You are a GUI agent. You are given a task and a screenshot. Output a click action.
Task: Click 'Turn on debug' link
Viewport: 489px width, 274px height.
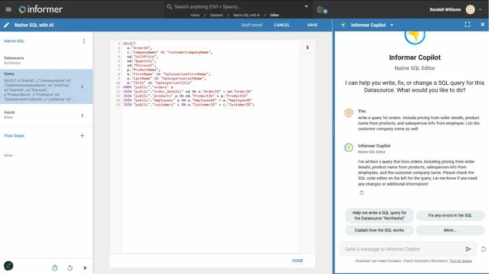click(x=460, y=261)
